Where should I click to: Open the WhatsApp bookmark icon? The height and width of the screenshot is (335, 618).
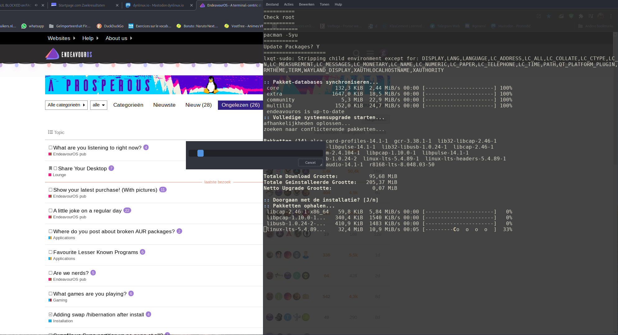[24, 26]
